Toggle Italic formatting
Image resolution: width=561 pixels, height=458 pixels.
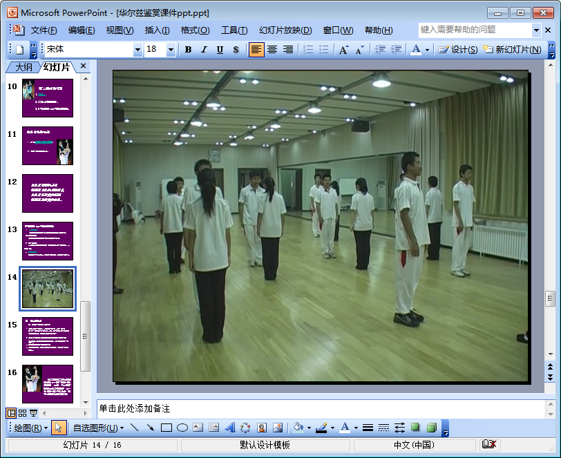(x=204, y=50)
